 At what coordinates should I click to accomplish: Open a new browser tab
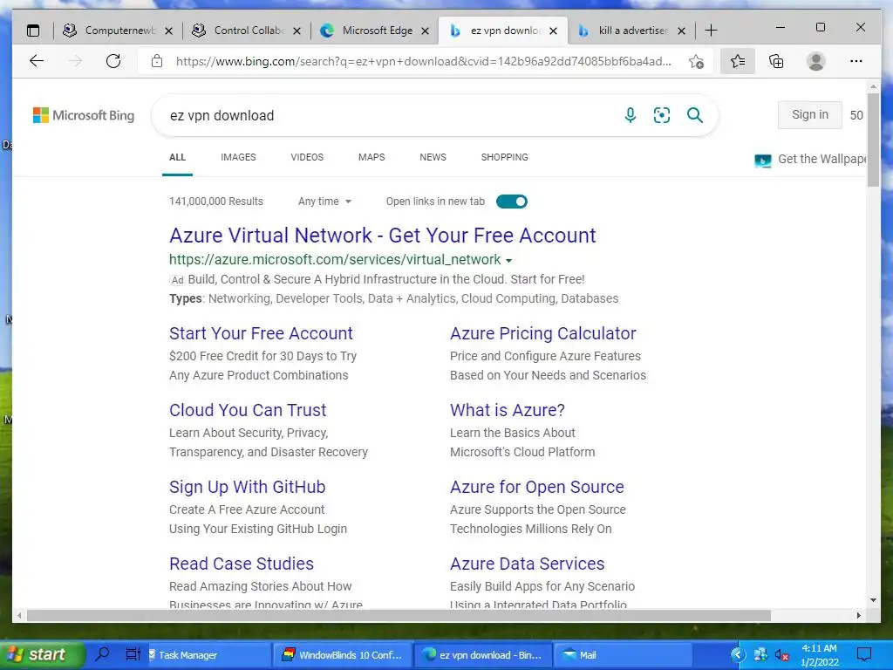(x=711, y=31)
